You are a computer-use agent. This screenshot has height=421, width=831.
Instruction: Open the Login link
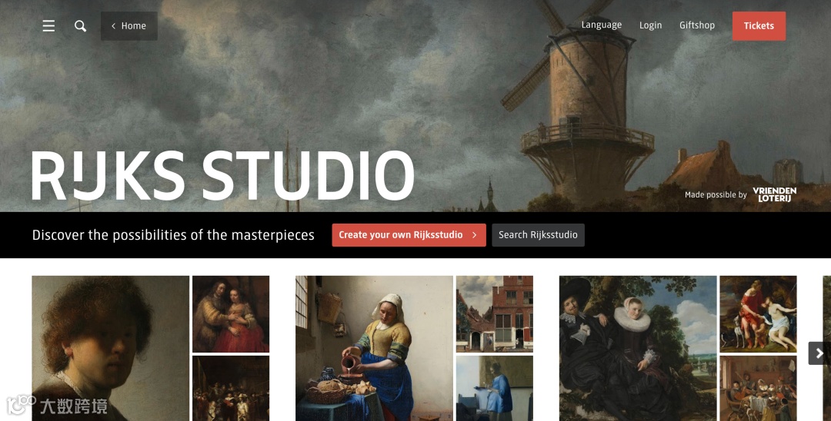coord(650,25)
